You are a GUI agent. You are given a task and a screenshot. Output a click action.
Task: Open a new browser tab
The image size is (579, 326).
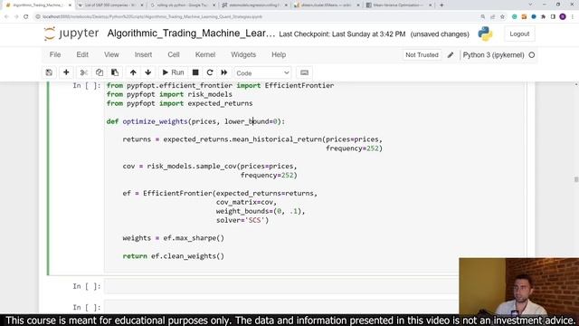click(441, 5)
